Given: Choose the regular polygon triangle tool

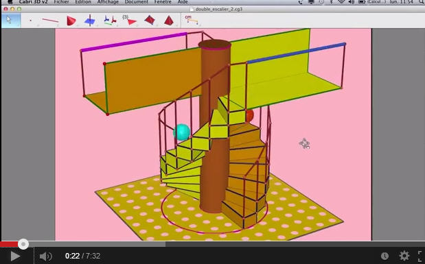Looking at the screenshot, I should (x=130, y=21).
